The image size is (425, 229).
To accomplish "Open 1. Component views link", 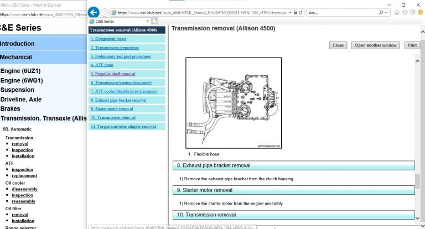I will (108, 39).
